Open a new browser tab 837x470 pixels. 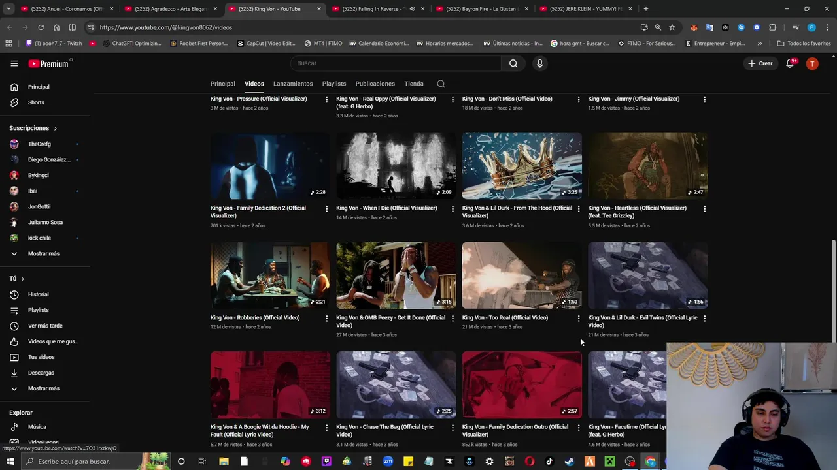pos(645,9)
